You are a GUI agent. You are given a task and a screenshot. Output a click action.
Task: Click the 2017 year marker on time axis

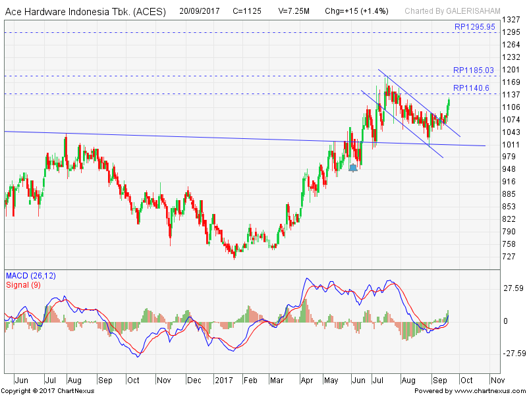pos(224,380)
